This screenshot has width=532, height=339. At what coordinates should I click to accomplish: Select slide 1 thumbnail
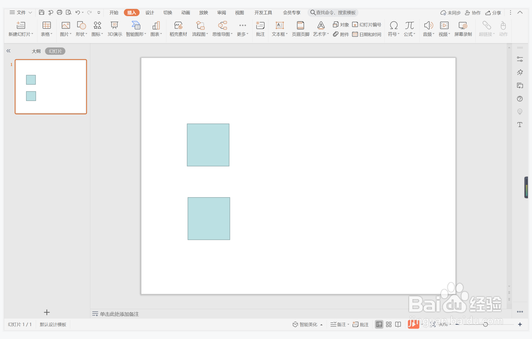[51, 87]
